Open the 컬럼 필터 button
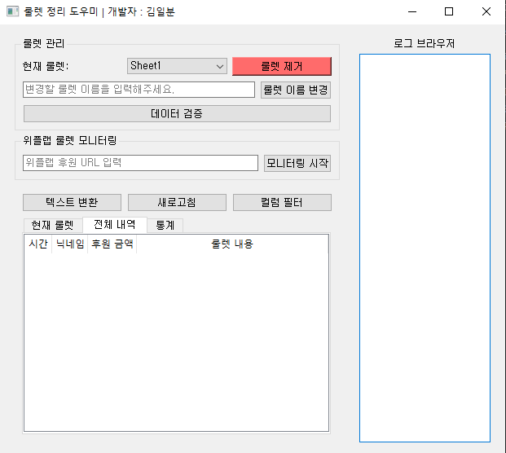 [282, 202]
